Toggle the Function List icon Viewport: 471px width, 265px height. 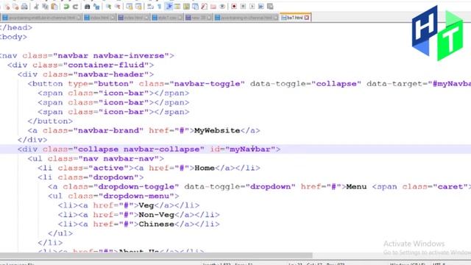204,7
